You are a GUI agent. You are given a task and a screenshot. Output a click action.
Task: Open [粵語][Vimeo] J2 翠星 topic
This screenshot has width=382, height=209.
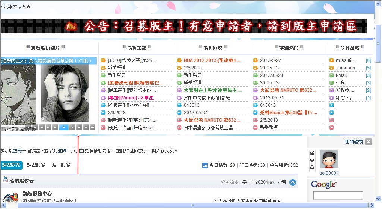pos(133,98)
